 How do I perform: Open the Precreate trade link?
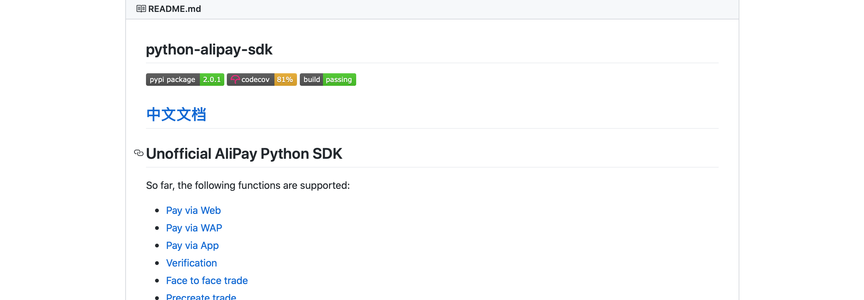pos(201,297)
